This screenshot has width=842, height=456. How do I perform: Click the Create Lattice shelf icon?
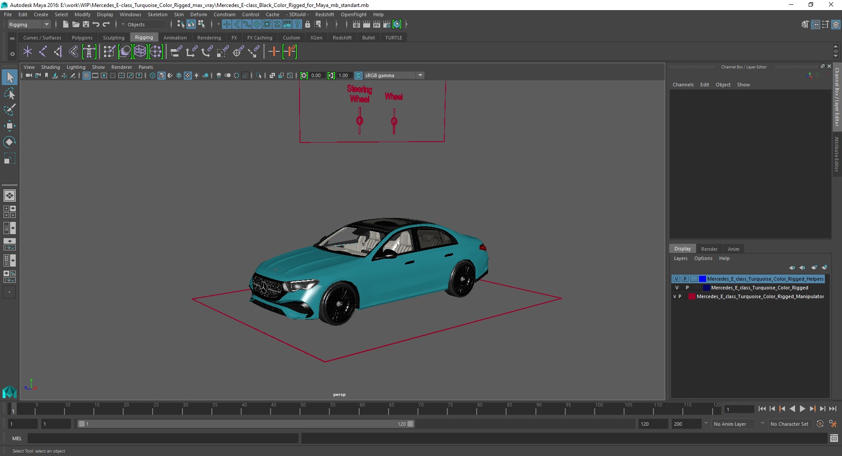140,52
